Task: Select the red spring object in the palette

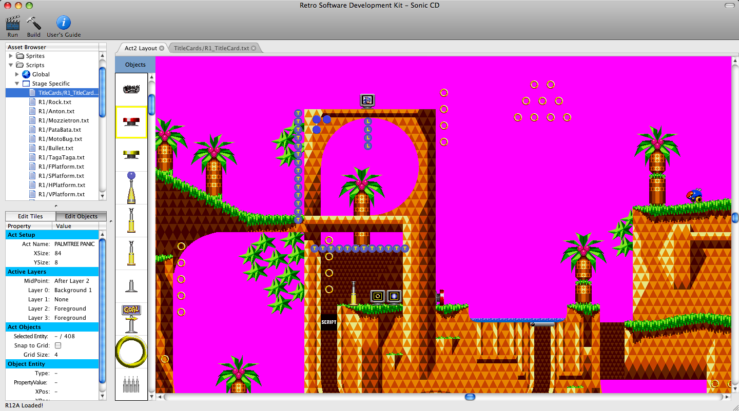Action: 131,122
